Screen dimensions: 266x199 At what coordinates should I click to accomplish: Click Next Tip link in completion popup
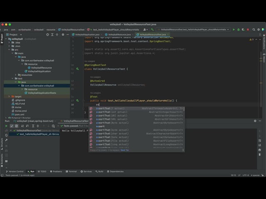(x=125, y=150)
